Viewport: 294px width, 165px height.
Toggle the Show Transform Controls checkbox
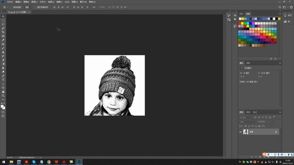(35, 7)
